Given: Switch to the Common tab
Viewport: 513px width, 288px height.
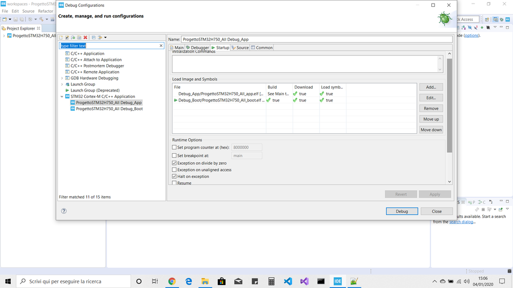Looking at the screenshot, I should tap(262, 48).
